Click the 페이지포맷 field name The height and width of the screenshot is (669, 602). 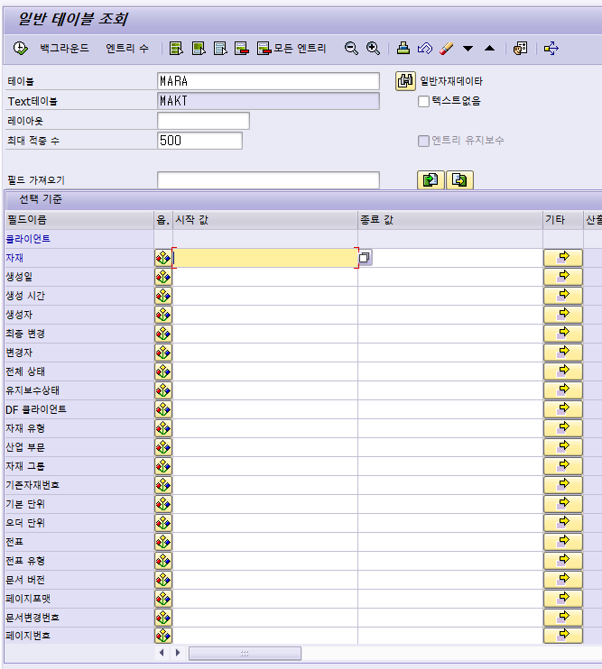coord(28,599)
